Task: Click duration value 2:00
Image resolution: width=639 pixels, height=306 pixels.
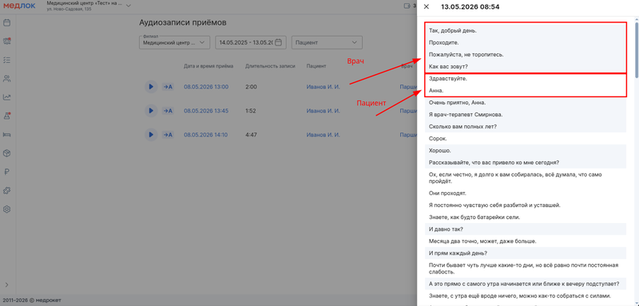Action: [x=252, y=87]
